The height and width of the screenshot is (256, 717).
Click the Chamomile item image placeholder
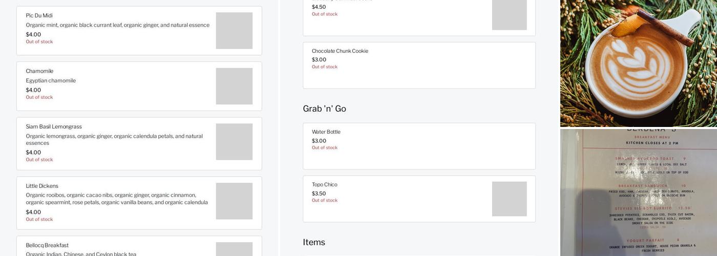(234, 86)
